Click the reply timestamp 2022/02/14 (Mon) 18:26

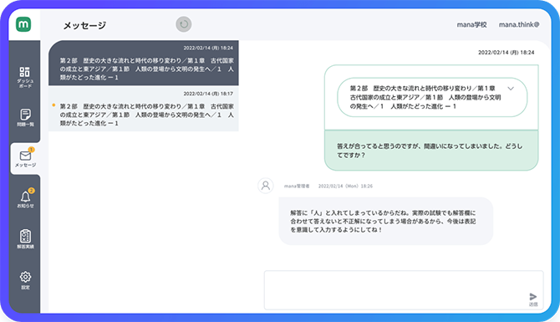345,187
